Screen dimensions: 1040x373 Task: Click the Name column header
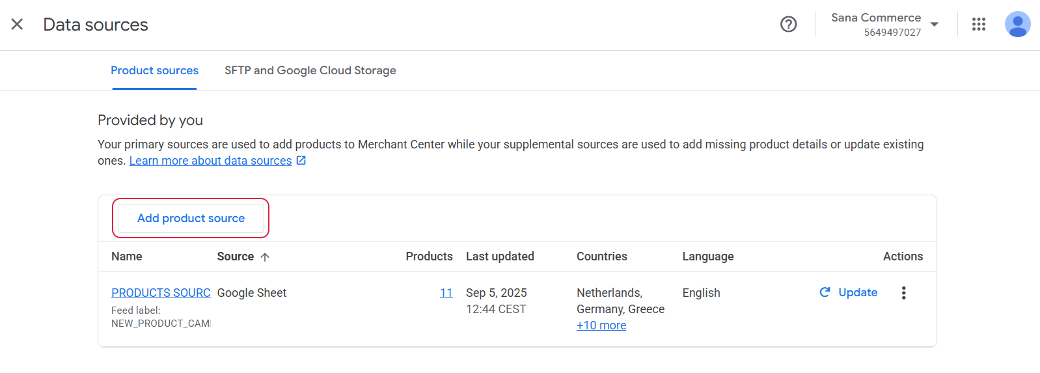(127, 256)
